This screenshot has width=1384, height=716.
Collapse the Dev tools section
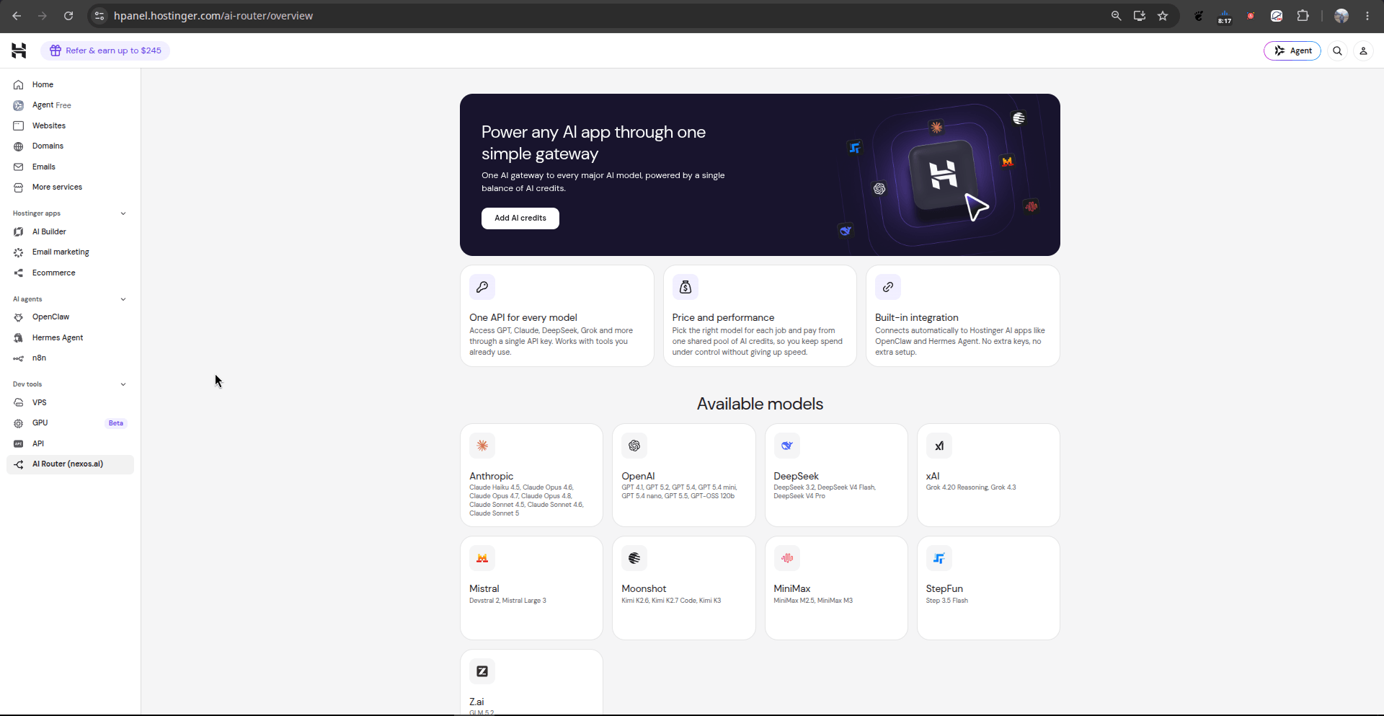pos(123,384)
